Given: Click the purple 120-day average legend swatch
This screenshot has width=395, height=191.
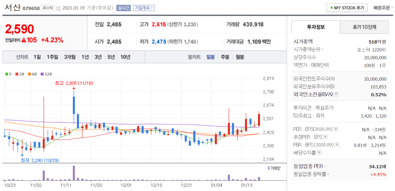Looking at the screenshot, I should click(42, 74).
